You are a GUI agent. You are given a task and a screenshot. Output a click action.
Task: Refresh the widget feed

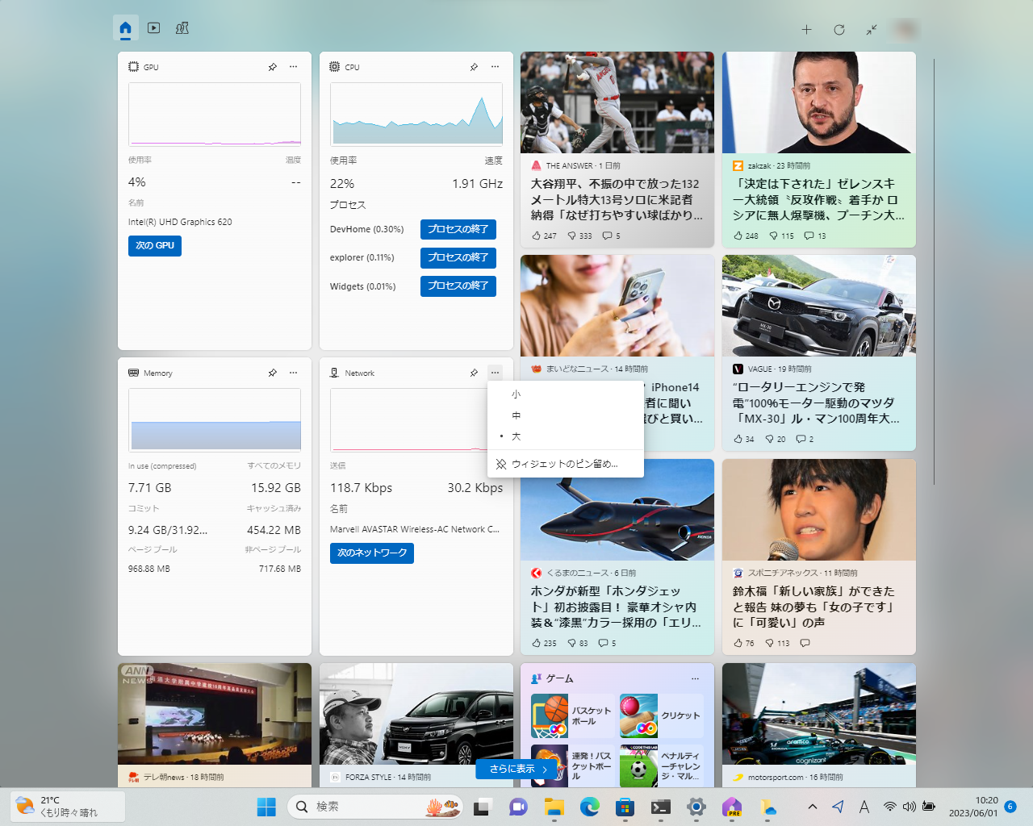point(839,29)
